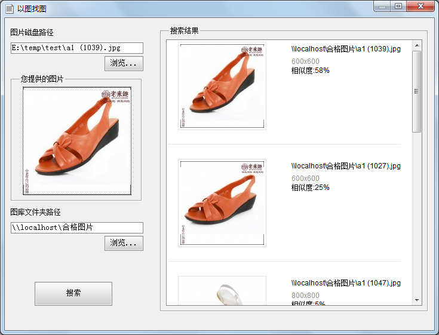Minimize the 以图找图 window
The image size is (439, 335).
(x=382, y=6)
